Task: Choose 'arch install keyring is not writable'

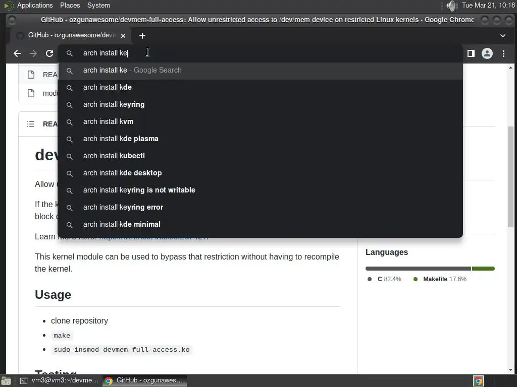Action: click(260, 190)
